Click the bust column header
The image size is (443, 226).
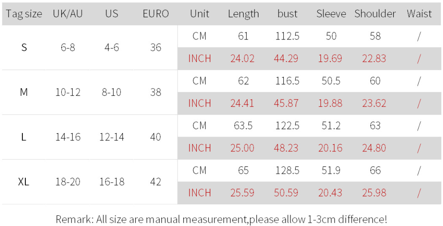[x=287, y=14]
